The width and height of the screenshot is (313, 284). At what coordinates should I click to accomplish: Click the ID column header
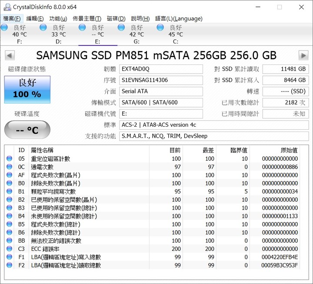(x=21, y=150)
